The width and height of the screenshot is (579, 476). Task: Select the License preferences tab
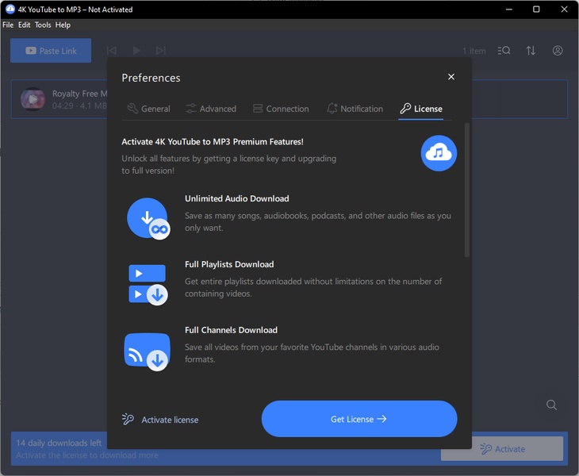(x=421, y=109)
